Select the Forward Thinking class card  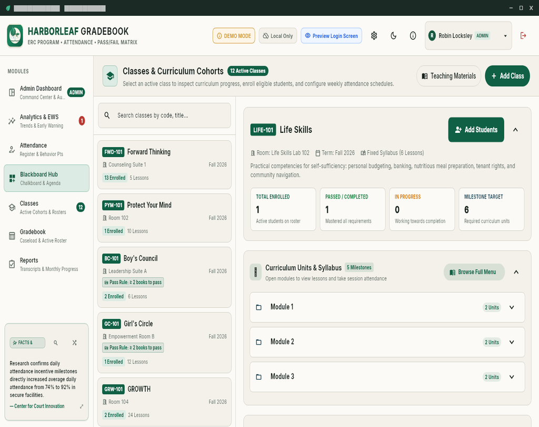coord(165,164)
